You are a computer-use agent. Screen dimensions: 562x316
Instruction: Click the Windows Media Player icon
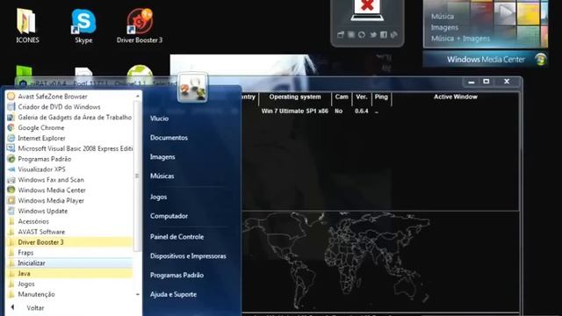pos(11,200)
